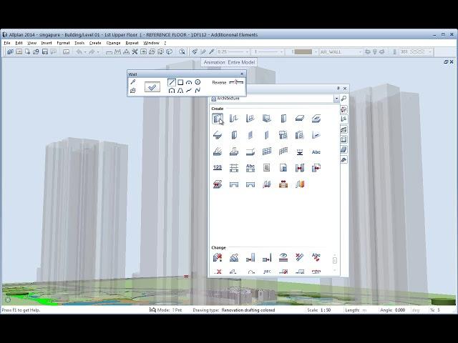Open the Create menu
This screenshot has width=458, height=343.
click(95, 43)
